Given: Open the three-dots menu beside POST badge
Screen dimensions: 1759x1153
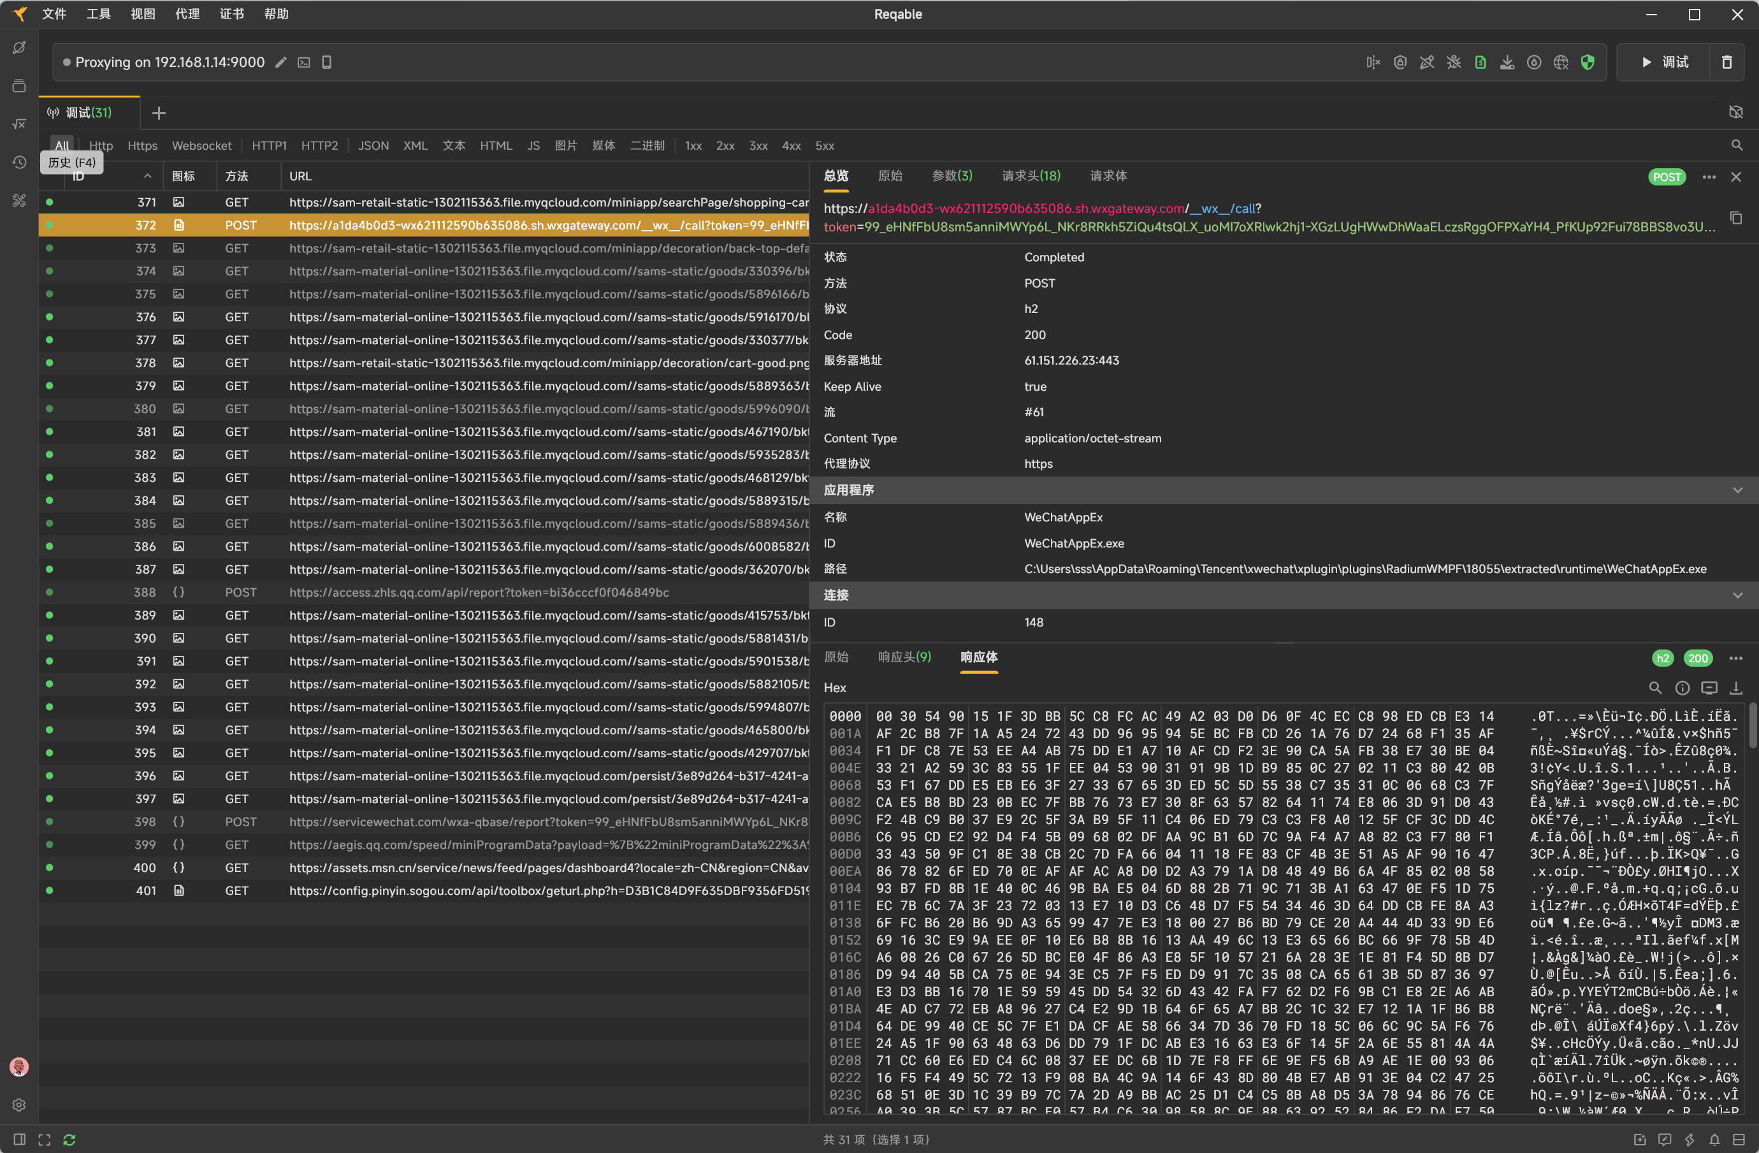Looking at the screenshot, I should click(1709, 177).
